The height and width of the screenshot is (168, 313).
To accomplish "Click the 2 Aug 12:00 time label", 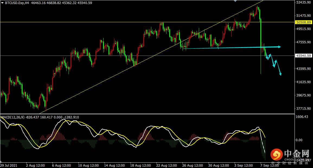I will click(35, 165).
